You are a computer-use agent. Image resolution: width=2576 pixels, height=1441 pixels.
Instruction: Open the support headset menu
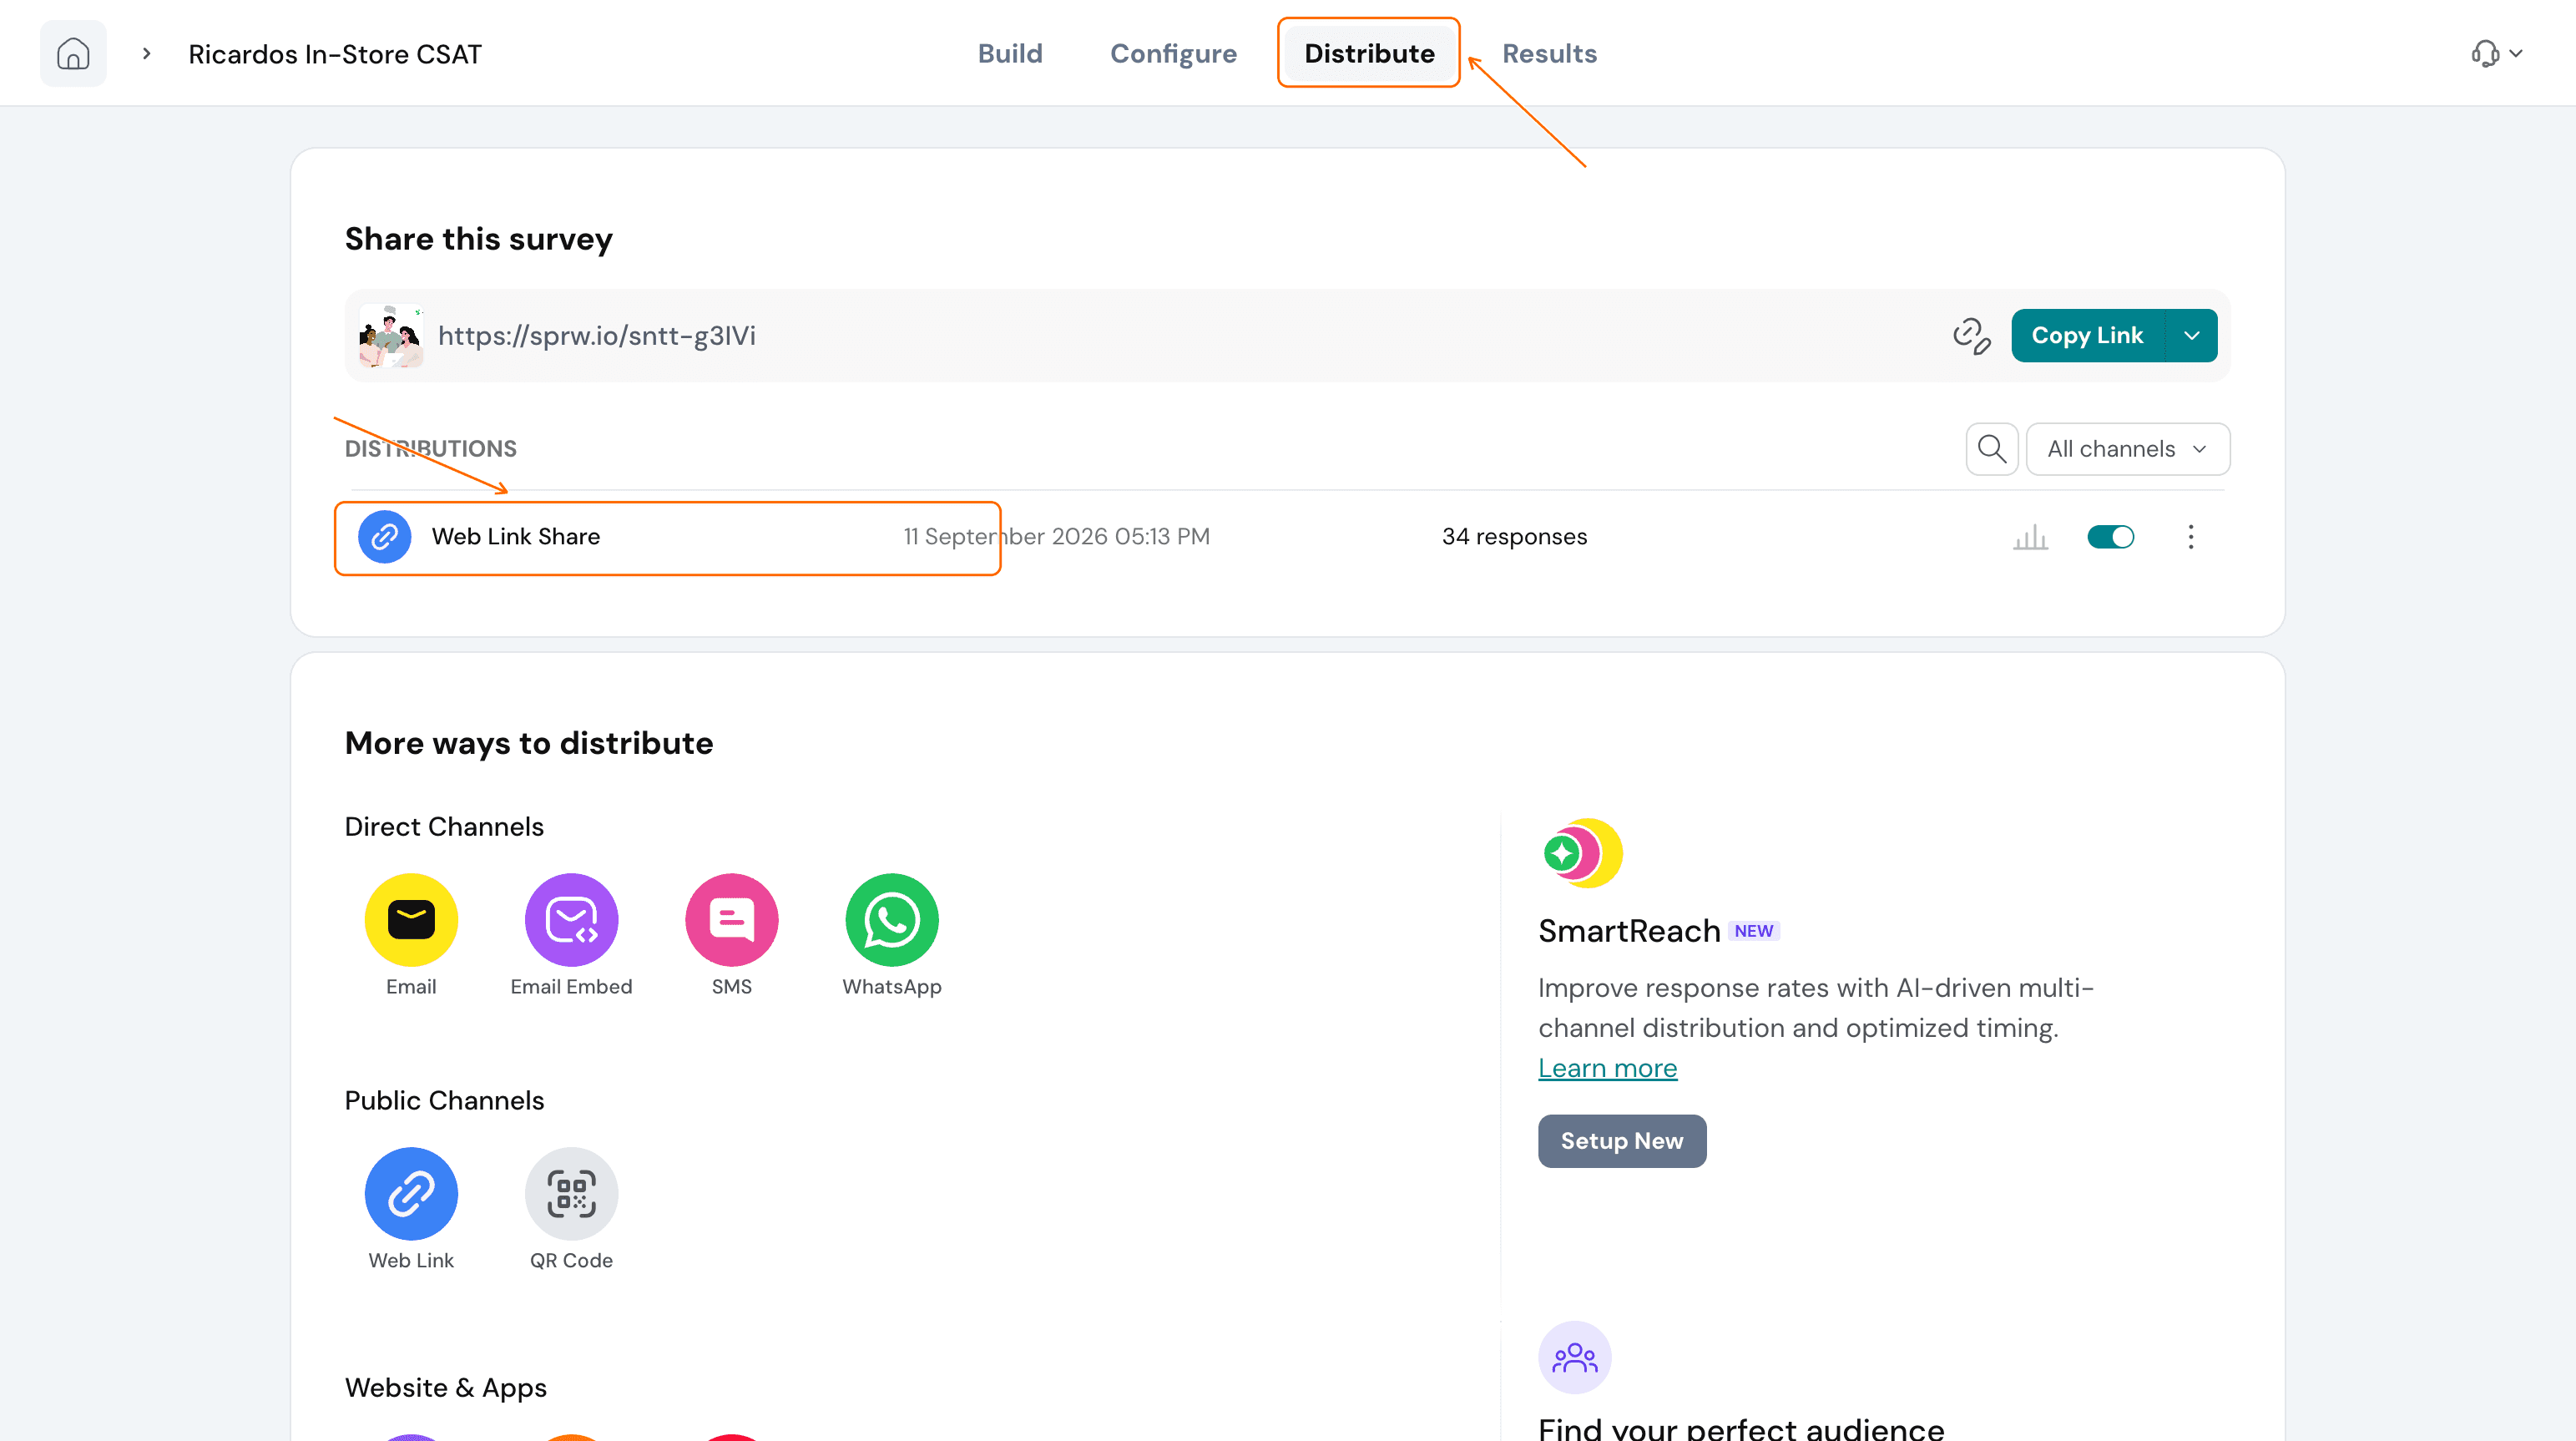(x=2496, y=53)
